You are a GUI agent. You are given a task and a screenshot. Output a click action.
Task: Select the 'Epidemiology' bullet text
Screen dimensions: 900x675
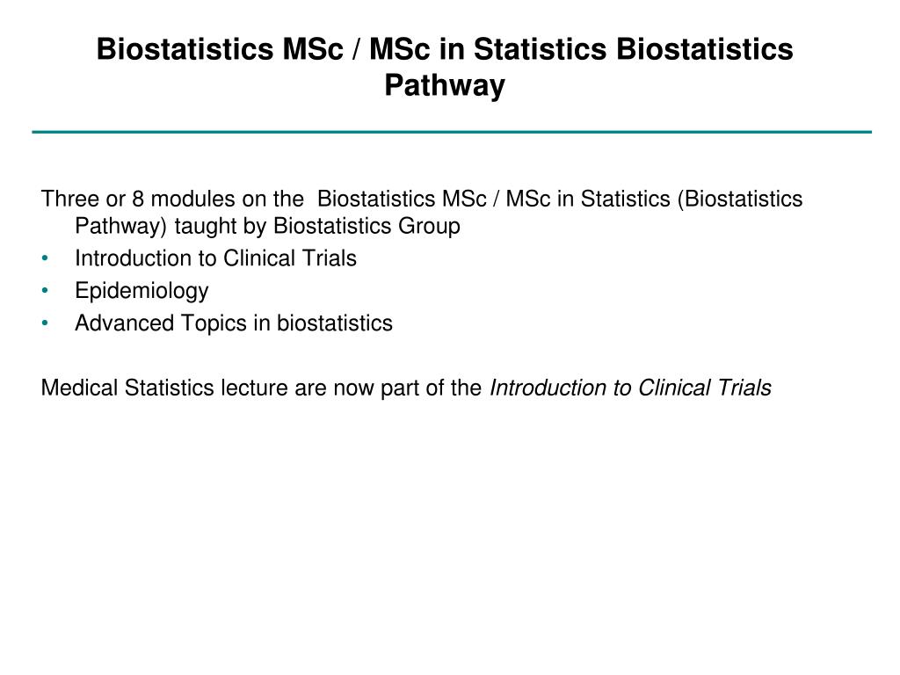coord(142,291)
